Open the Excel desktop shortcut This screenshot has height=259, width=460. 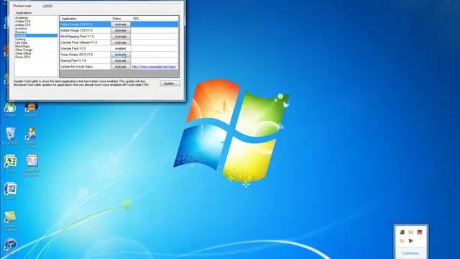(x=11, y=163)
